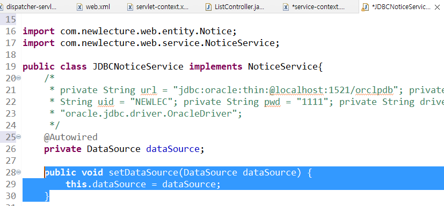The height and width of the screenshot is (206, 444).
Task: Click the implements keyword on line 19
Action: (x=216, y=66)
